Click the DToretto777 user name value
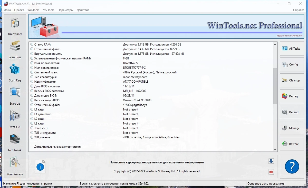Screen dimensions: 308x188 pos(131,63)
